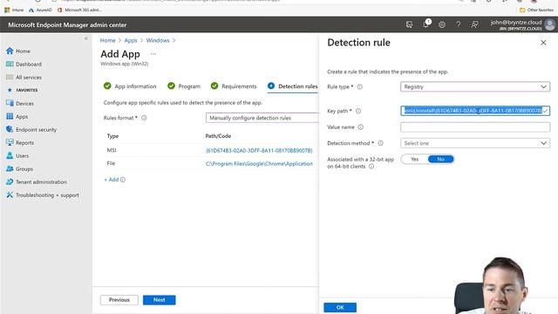Go to Requirements step

pyautogui.click(x=234, y=86)
